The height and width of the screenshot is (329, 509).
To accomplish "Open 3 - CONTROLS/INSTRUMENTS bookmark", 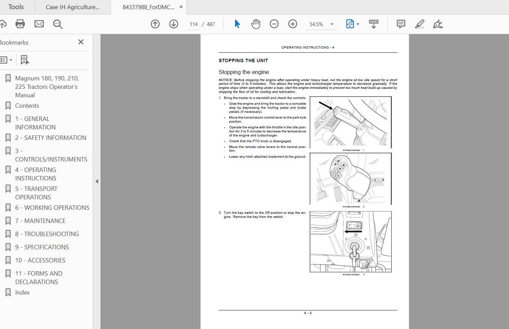I will 51,155.
